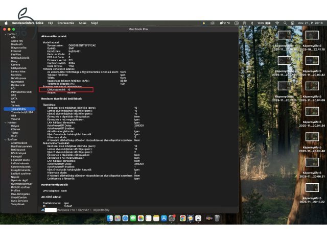
Task: Click the Sorozatszám serial number value
Action: (82, 45)
